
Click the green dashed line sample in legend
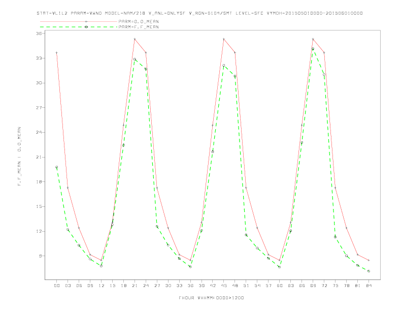pyautogui.click(x=79, y=27)
